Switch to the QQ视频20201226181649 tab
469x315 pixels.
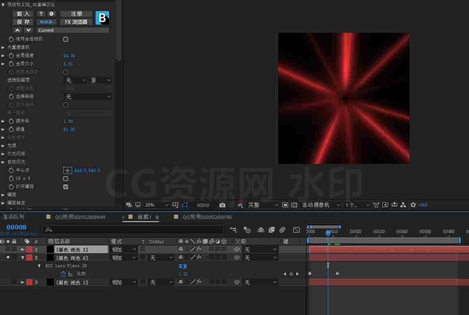[80, 217]
